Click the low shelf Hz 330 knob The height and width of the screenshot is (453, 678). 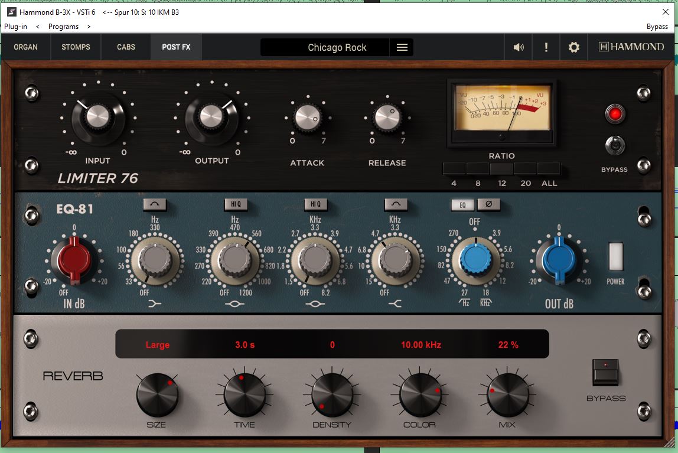click(x=155, y=260)
